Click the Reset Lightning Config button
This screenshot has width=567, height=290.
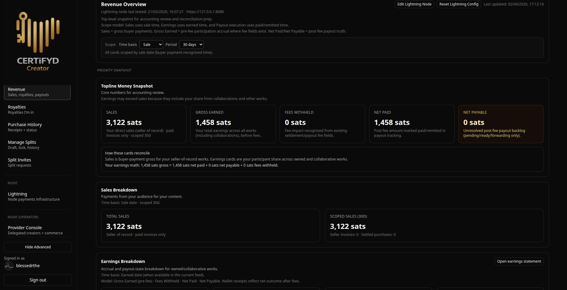coord(459,4)
